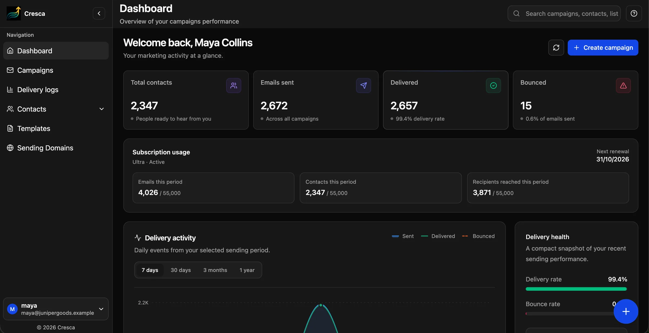Click the Delivered checkmark icon
649x333 pixels.
click(x=493, y=86)
